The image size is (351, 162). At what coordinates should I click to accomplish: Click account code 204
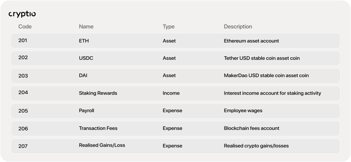point(23,92)
